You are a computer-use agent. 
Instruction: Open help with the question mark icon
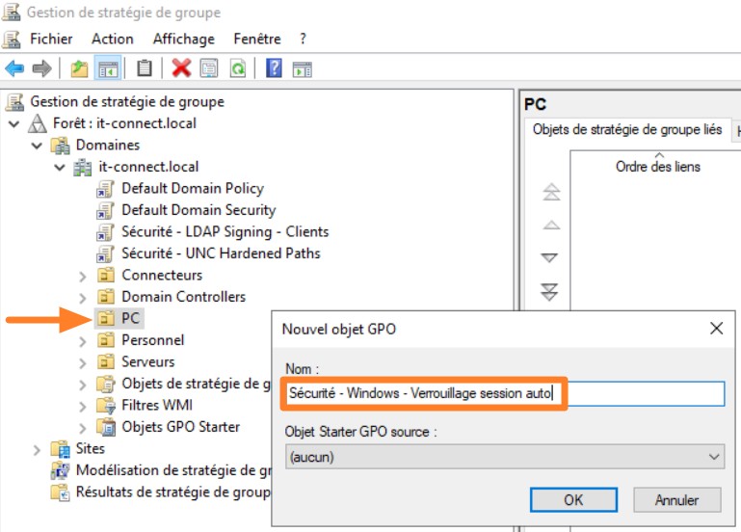(275, 68)
